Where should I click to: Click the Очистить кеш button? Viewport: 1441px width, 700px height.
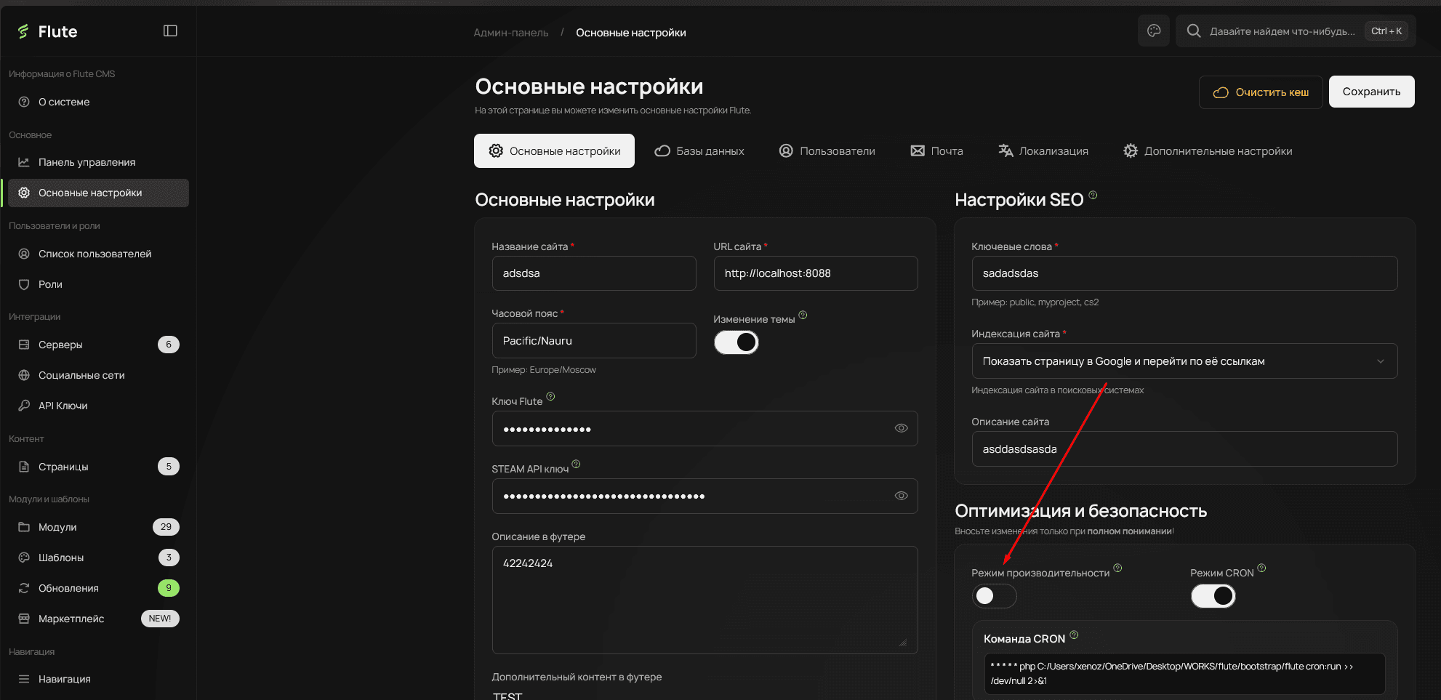click(x=1260, y=92)
